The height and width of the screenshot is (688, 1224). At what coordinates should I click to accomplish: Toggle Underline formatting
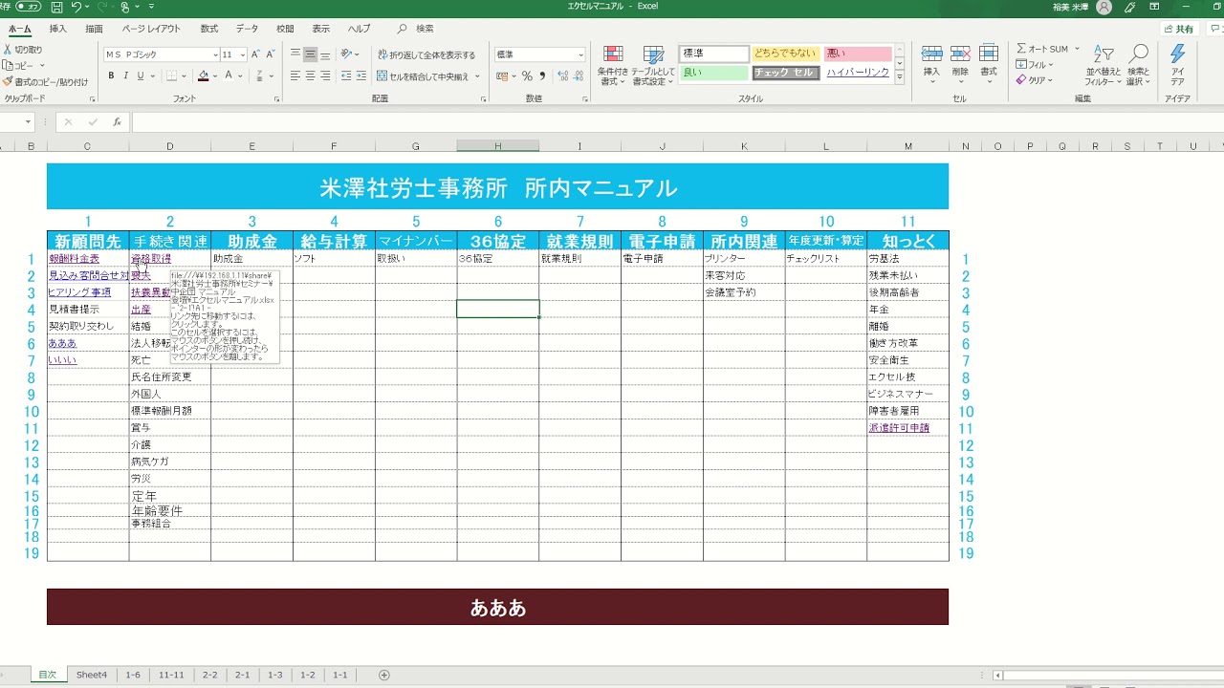(140, 76)
